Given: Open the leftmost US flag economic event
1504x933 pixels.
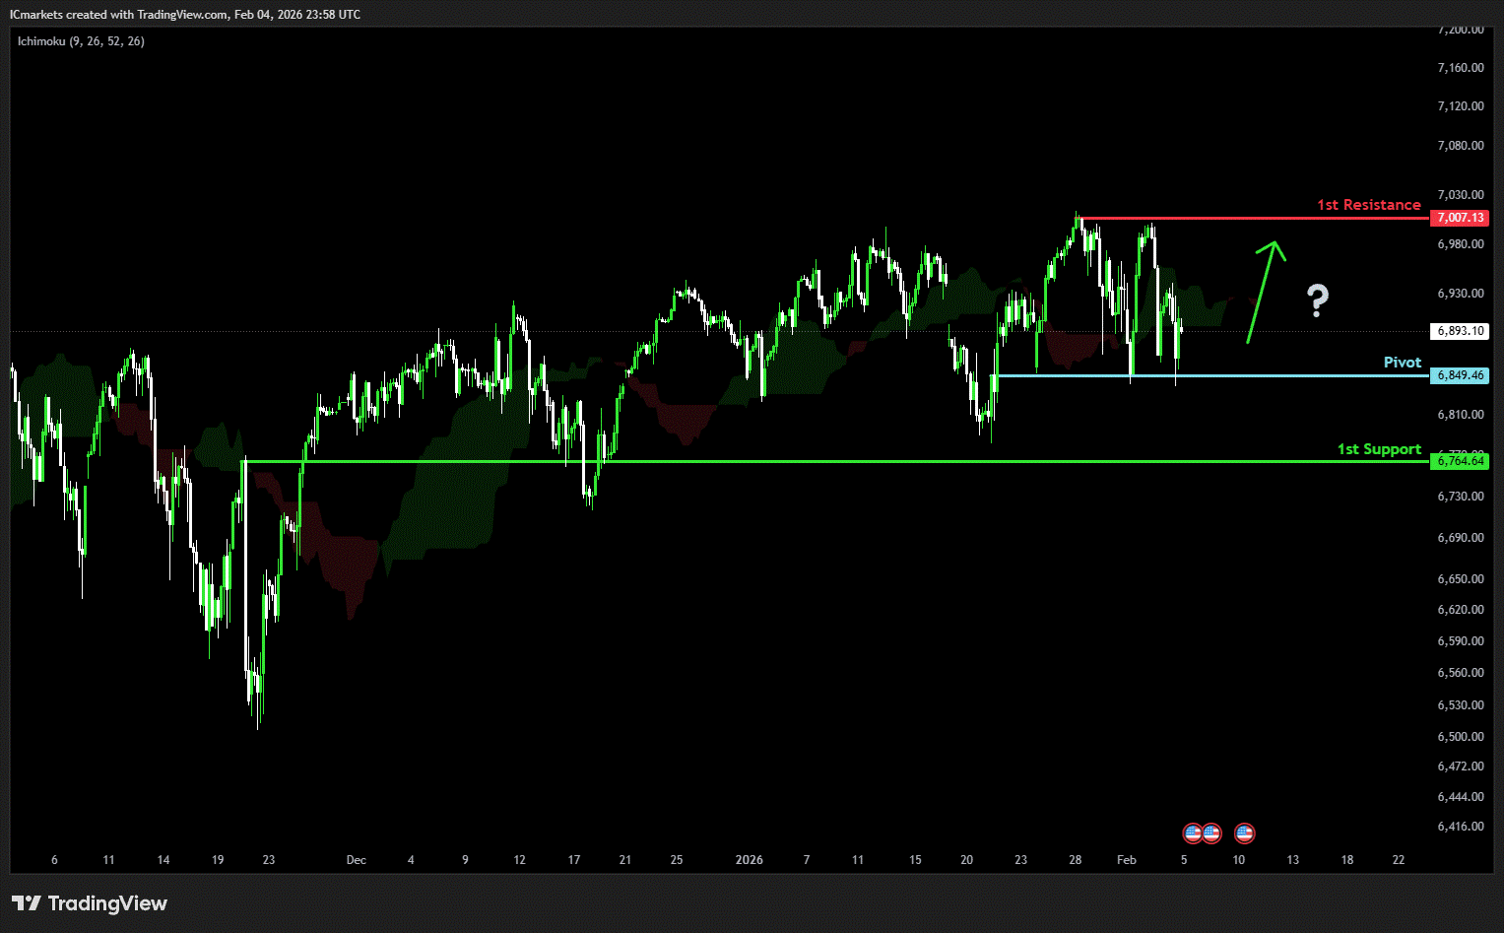Looking at the screenshot, I should (1192, 833).
